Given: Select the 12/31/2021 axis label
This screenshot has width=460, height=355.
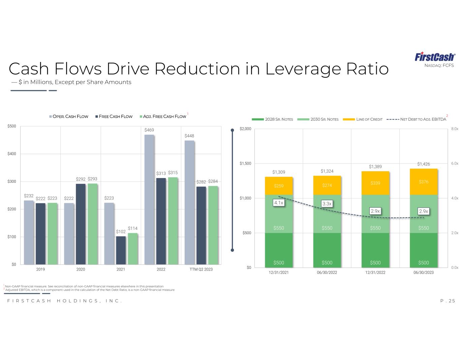Looking at the screenshot, I should pyautogui.click(x=279, y=273).
